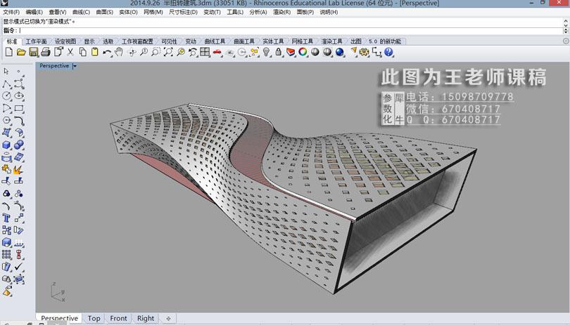This screenshot has height=325, width=570.
Task: Open the 网格(M) menu
Action: pos(153,12)
